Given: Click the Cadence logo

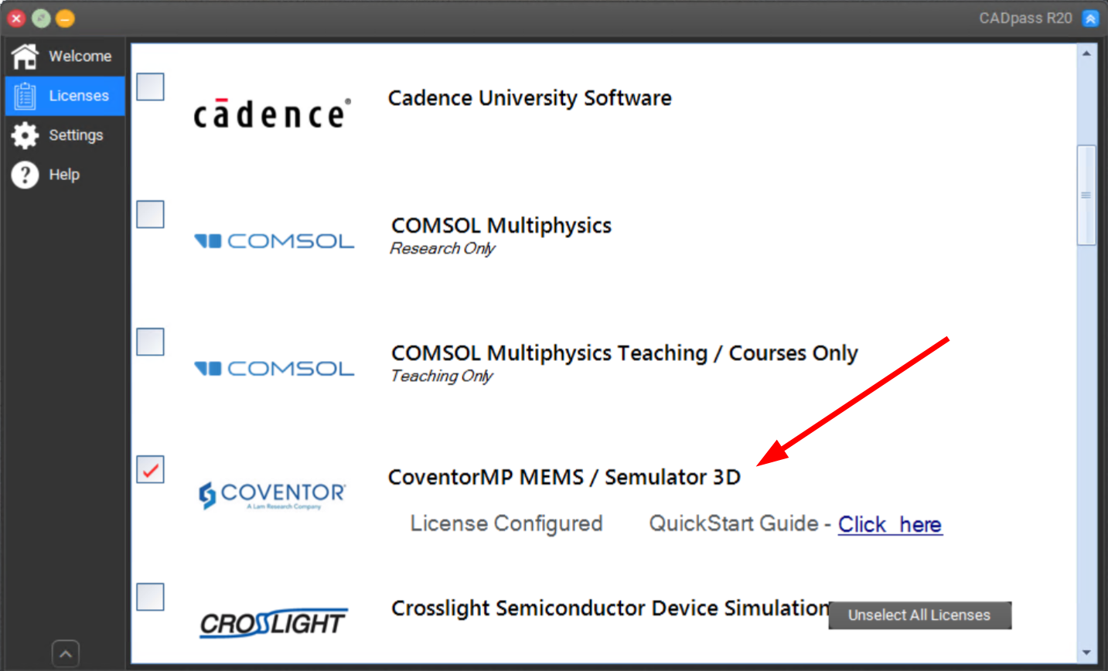Looking at the screenshot, I should pos(272,114).
